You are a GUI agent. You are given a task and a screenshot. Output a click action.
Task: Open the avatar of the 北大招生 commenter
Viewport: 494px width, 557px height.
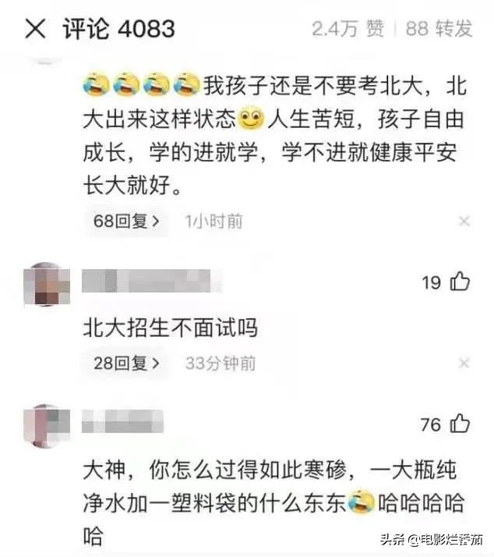[47, 284]
